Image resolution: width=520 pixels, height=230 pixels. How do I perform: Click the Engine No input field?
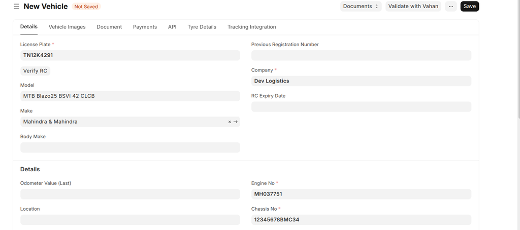361,194
